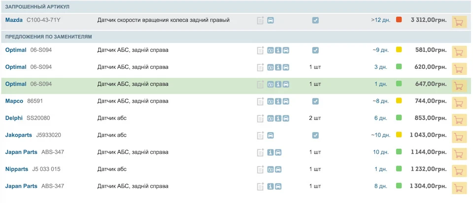The height and width of the screenshot is (203, 473).
Task: Click note icon in Mazda C100-43-71Y row
Action: [x=260, y=21]
